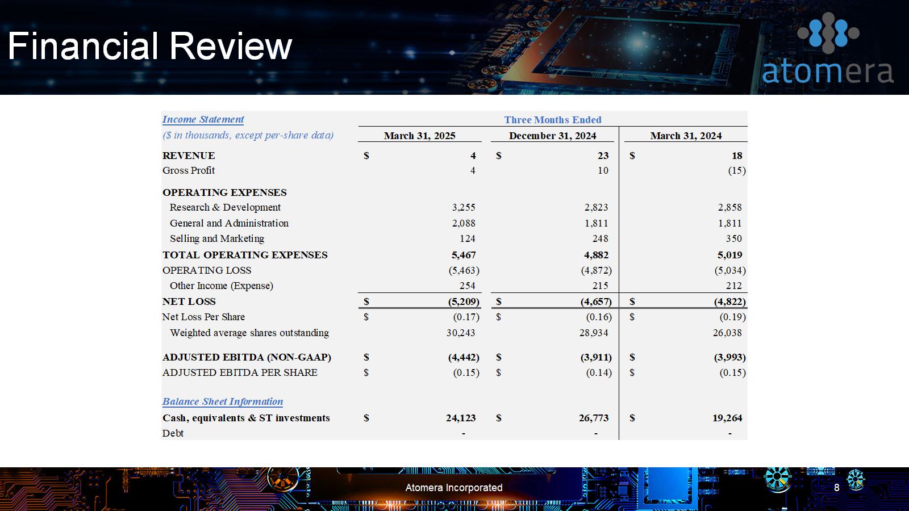Click the large gear icon in footer

(778, 478)
